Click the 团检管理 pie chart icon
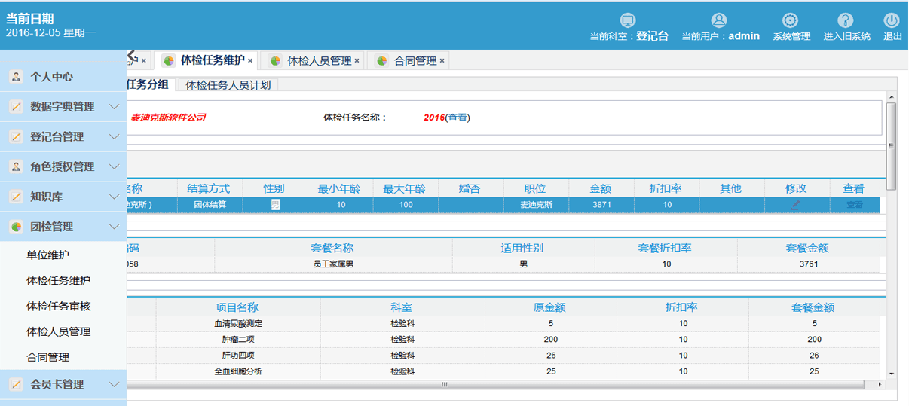Screen dimensions: 909x406 click(x=16, y=227)
